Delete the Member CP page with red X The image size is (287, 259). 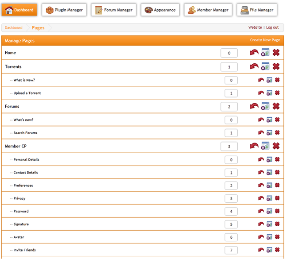[x=276, y=146]
